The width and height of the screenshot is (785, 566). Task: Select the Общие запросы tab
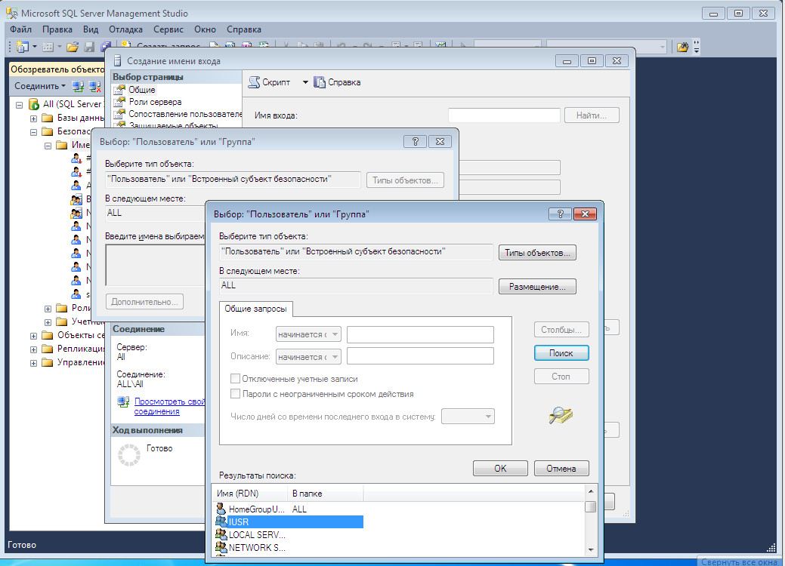click(256, 309)
